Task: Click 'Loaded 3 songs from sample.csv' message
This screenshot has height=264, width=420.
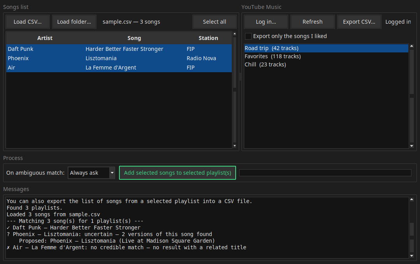Action: tap(53, 215)
